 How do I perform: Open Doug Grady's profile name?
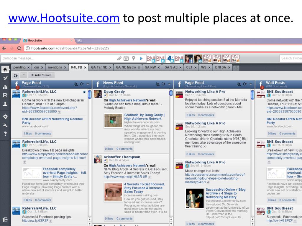click(114, 92)
